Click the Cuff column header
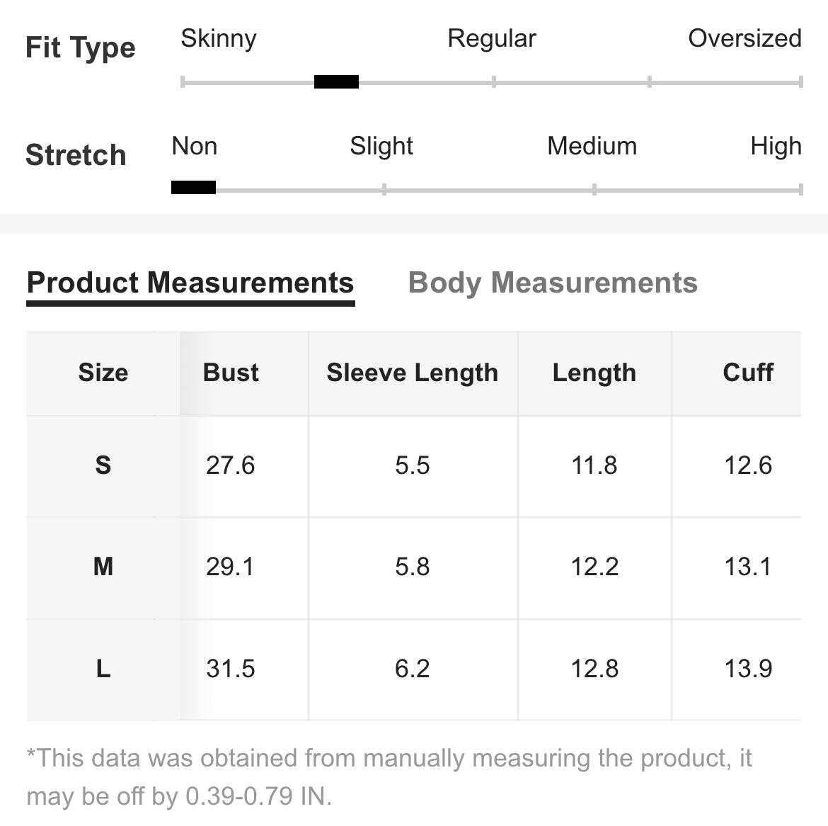 [x=748, y=373]
